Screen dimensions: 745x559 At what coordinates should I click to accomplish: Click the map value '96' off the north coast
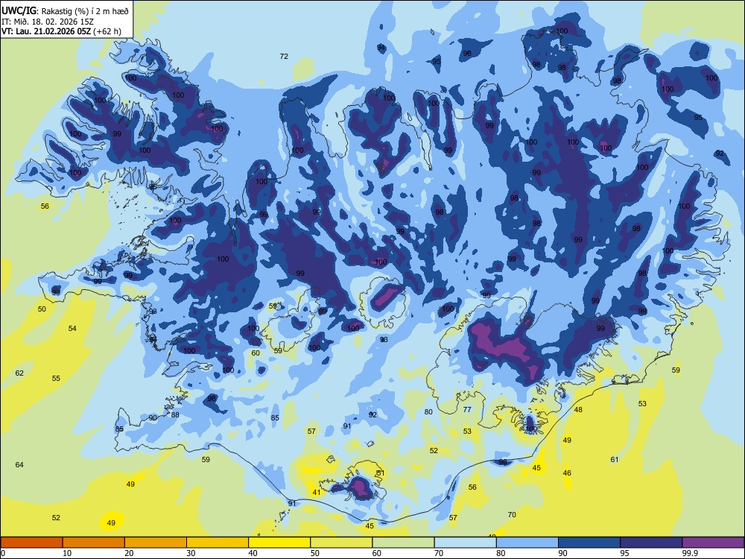click(467, 53)
